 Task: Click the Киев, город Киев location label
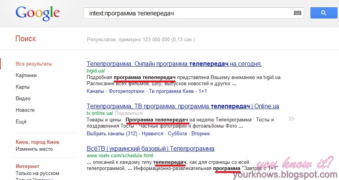tap(37, 142)
